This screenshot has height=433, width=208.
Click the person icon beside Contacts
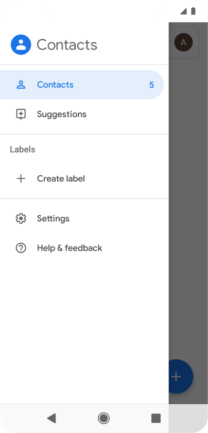tap(21, 85)
